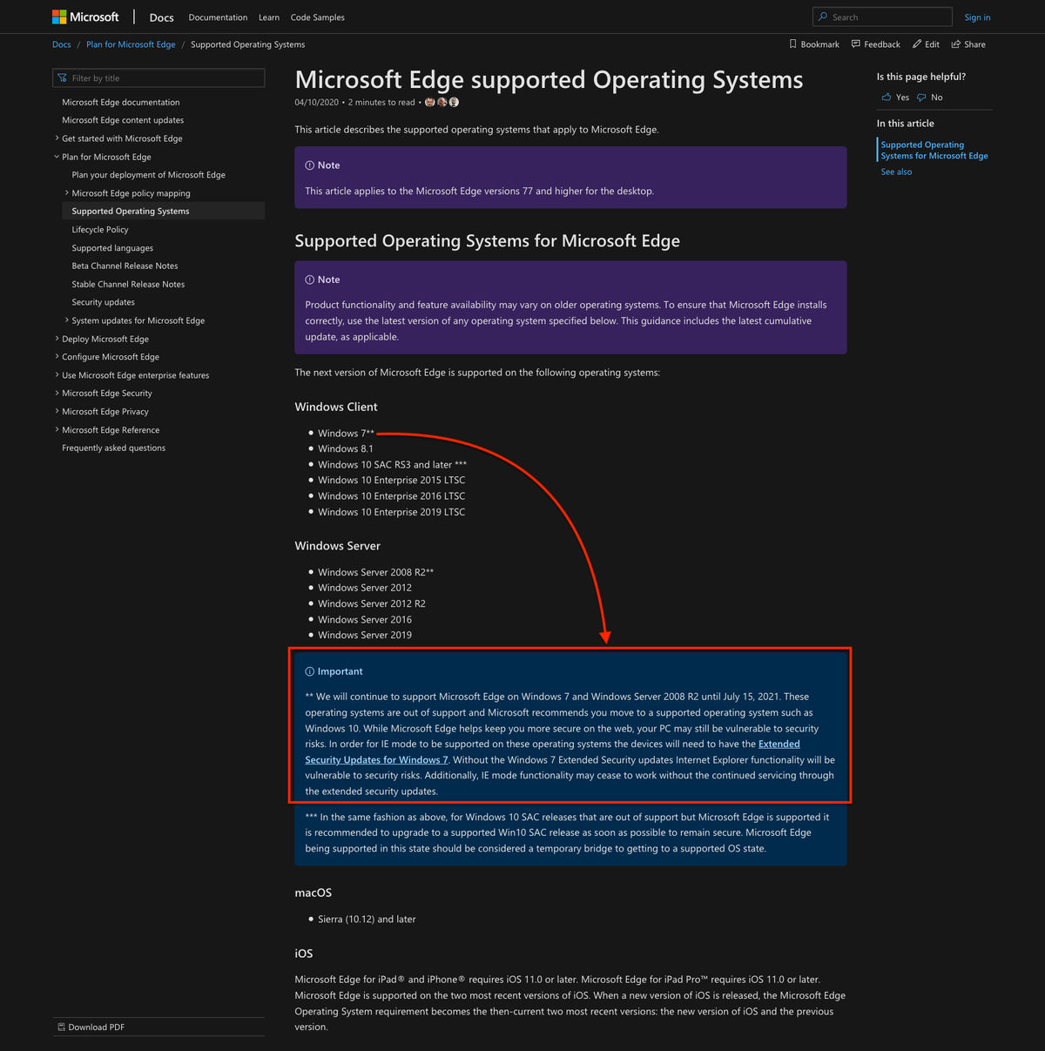Open Plan your deployment of Microsoft Edge
The image size is (1045, 1051).
coord(148,174)
